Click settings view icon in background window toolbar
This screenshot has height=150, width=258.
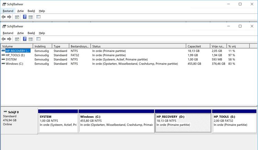[38, 17]
